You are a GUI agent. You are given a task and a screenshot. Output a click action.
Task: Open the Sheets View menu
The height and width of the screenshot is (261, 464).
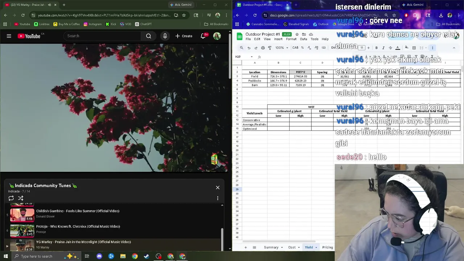[x=267, y=39]
